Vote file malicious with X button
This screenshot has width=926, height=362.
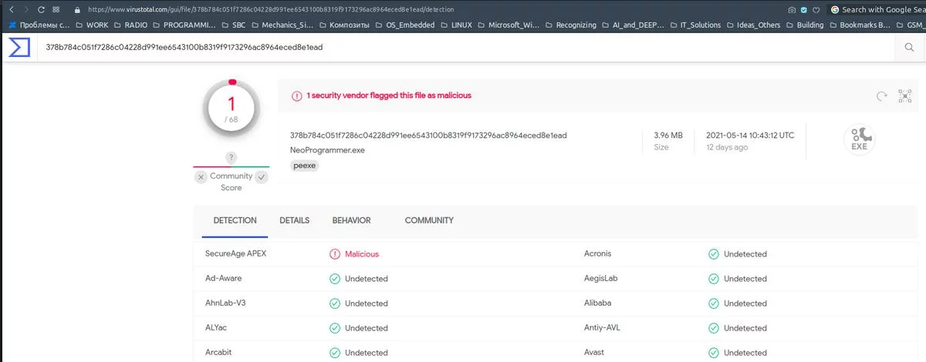201,177
